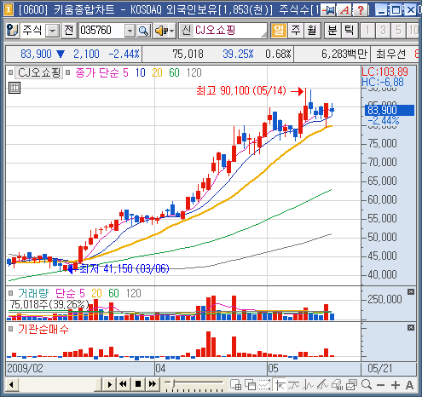
Task: Click the 최고 90,100 (05/14) annotation
Action: click(241, 91)
